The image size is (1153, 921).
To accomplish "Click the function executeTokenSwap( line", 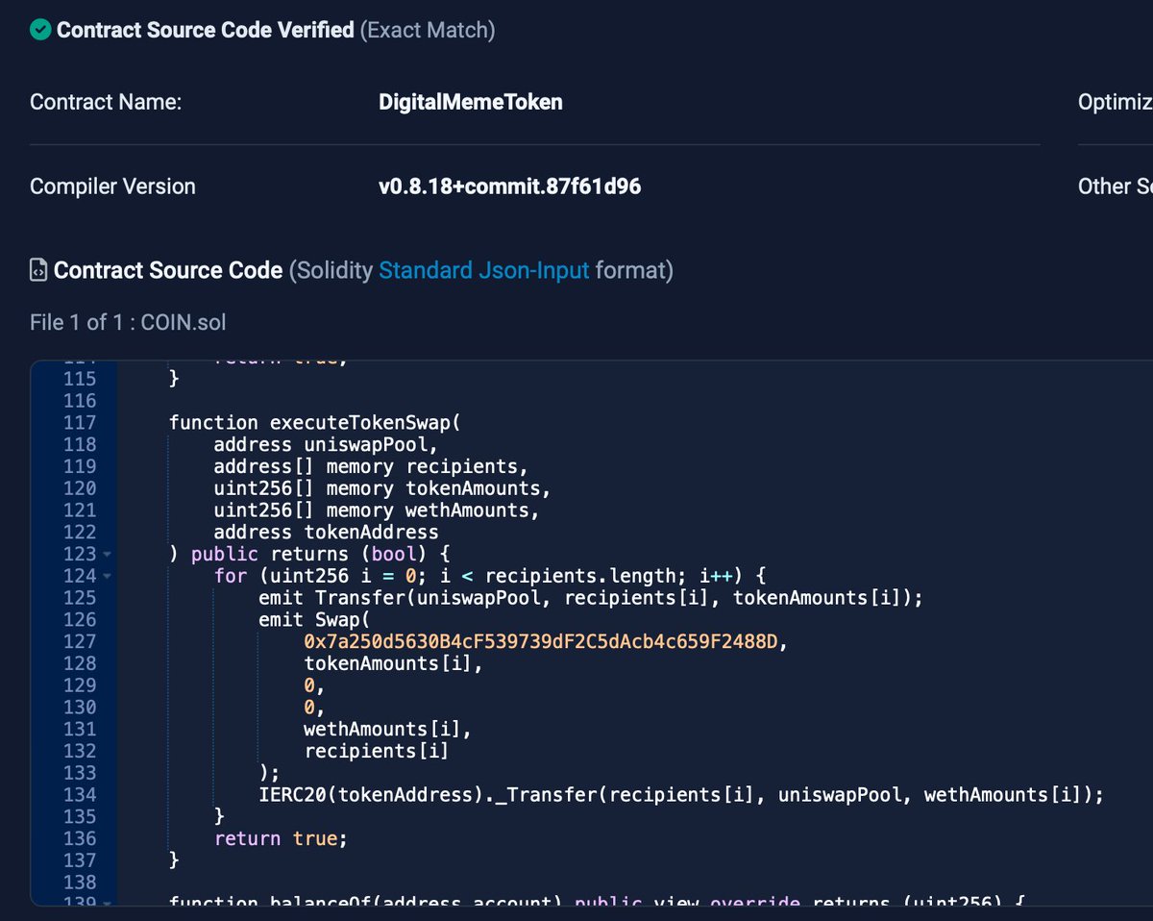I will 316,423.
